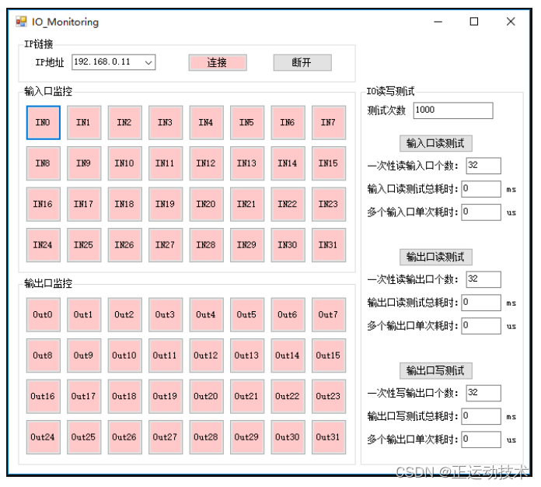Toggle output Out24

click(43, 437)
